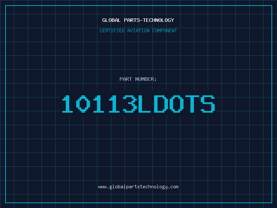
Task: Select the letter T in the part number
Action: click(x=192, y=104)
